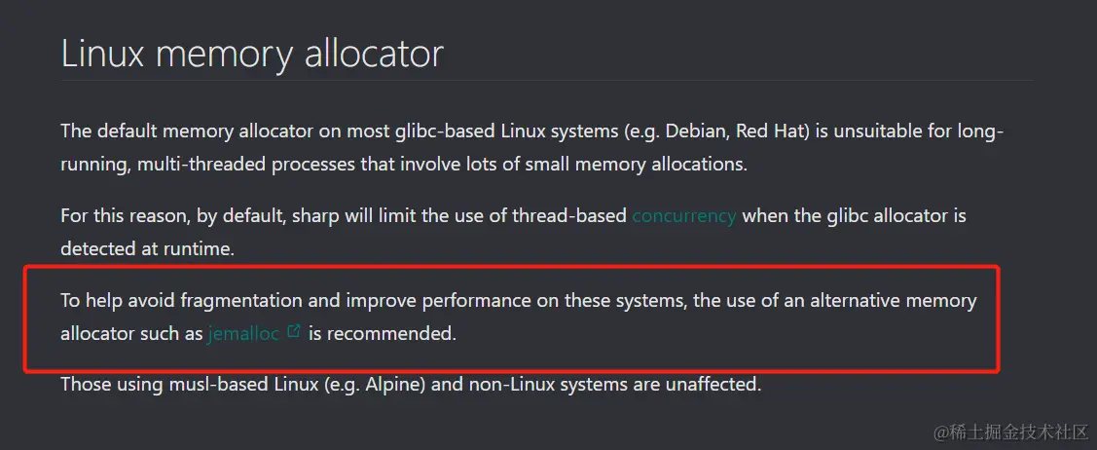Click the Linux memory allocator heading
This screenshot has height=450, width=1097.
point(252,54)
